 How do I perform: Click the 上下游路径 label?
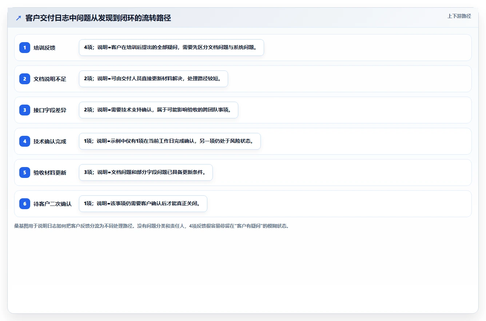pos(459,16)
